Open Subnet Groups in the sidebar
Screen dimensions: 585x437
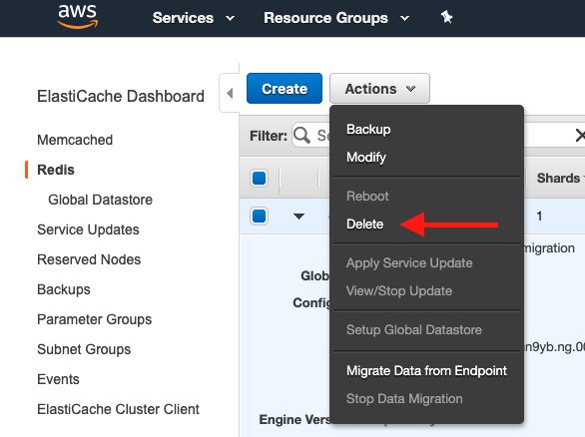(84, 349)
